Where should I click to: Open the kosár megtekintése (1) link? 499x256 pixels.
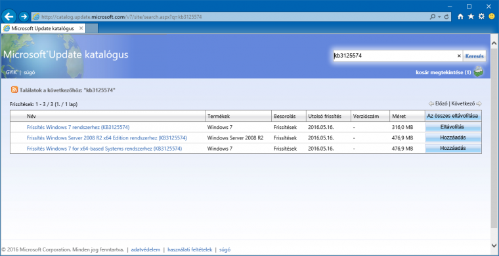[443, 72]
